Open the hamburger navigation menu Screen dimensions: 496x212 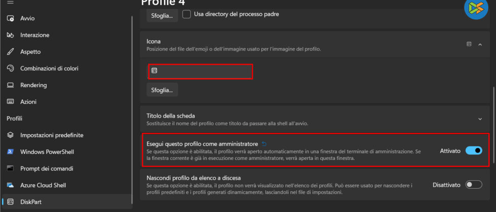tap(10, 3)
